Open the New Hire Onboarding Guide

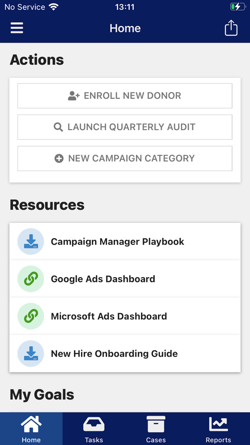pos(115,353)
